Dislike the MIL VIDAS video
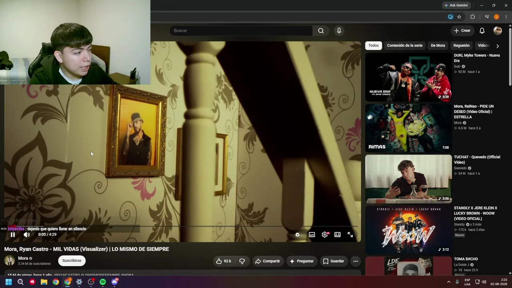The height and width of the screenshot is (288, 512). pyautogui.click(x=242, y=261)
